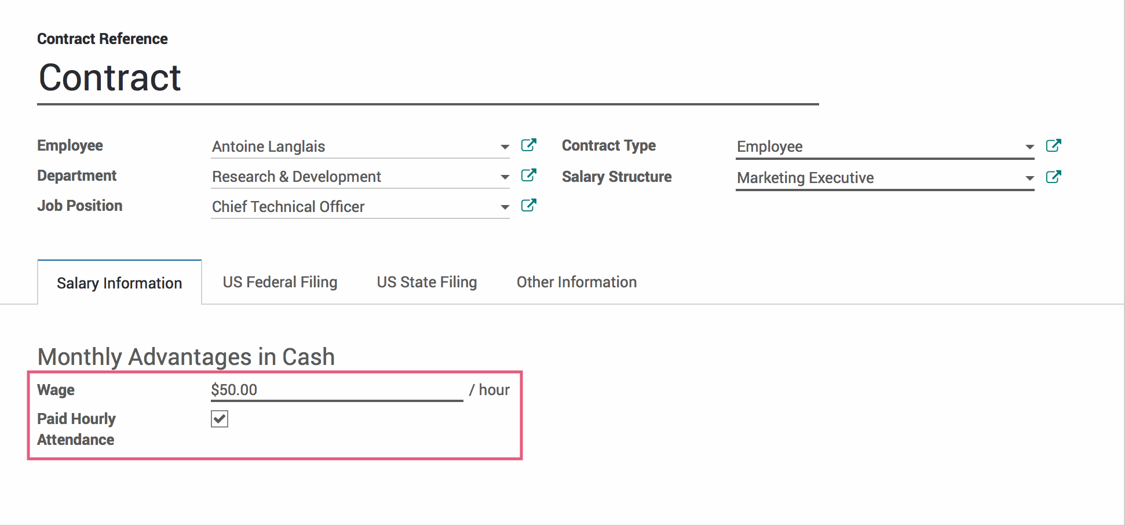Click the Monthly Advantages in Cash heading
Viewport: 1125px width, 526px height.
click(x=186, y=357)
